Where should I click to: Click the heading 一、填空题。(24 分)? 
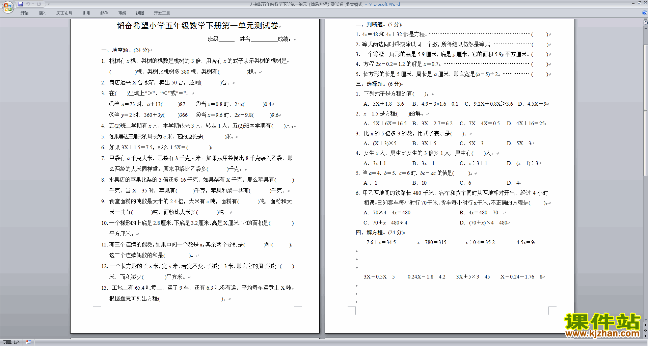(125, 50)
